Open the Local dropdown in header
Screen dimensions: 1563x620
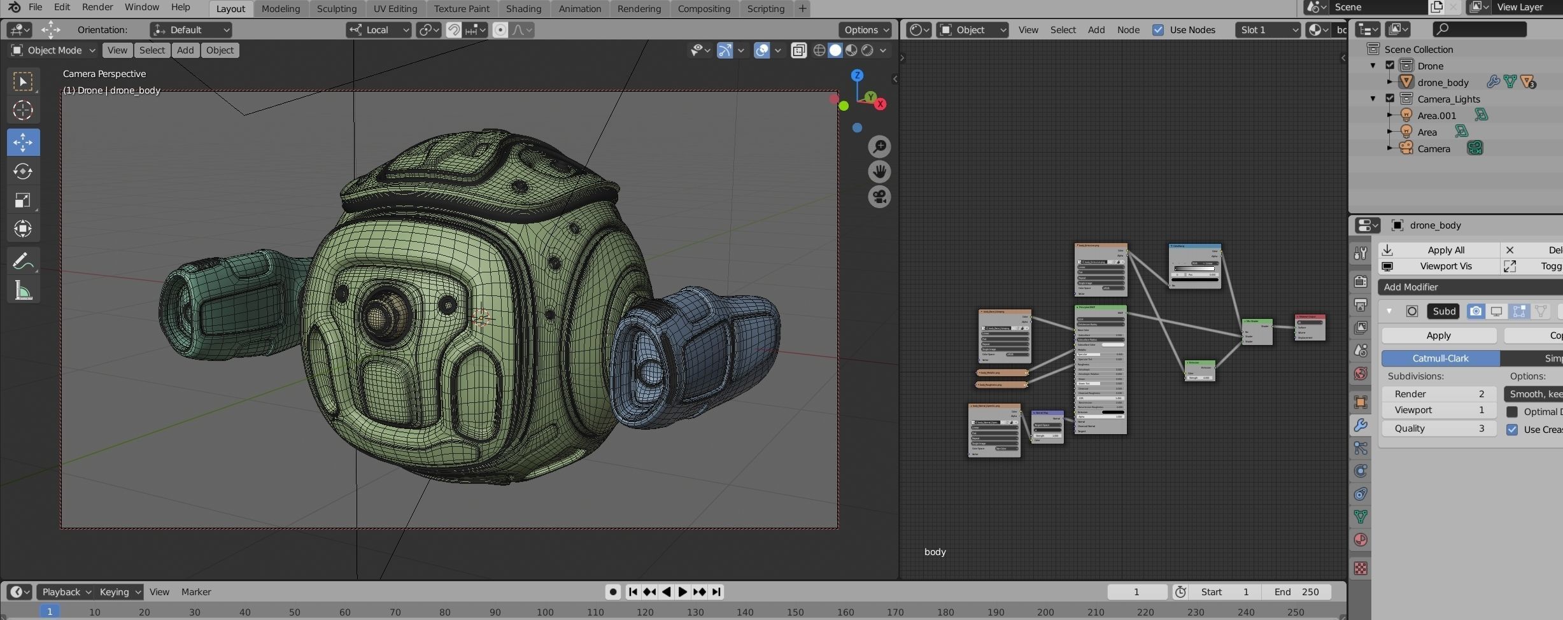(379, 30)
